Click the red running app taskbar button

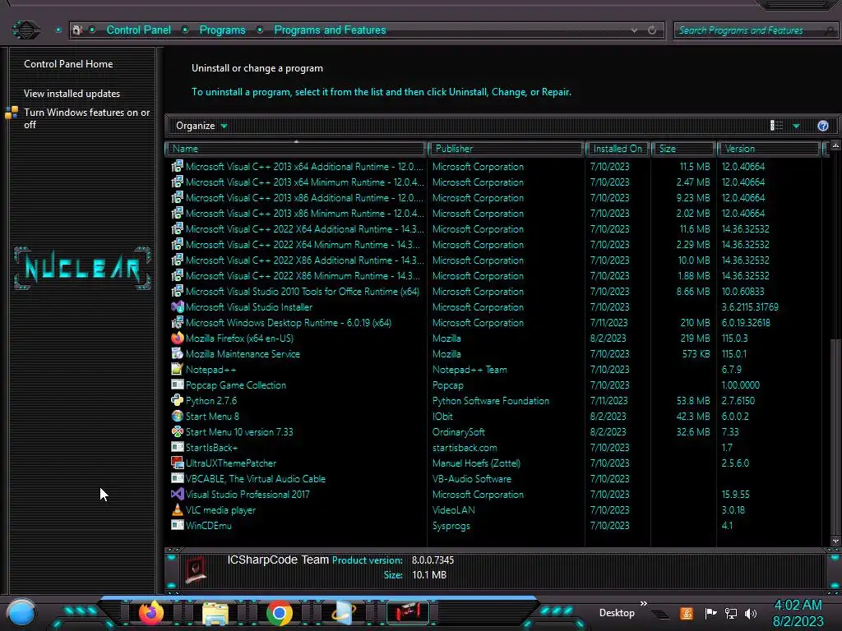point(408,613)
